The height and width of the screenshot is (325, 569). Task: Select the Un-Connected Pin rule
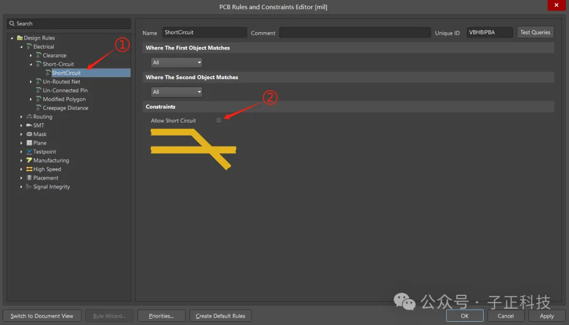coord(65,90)
